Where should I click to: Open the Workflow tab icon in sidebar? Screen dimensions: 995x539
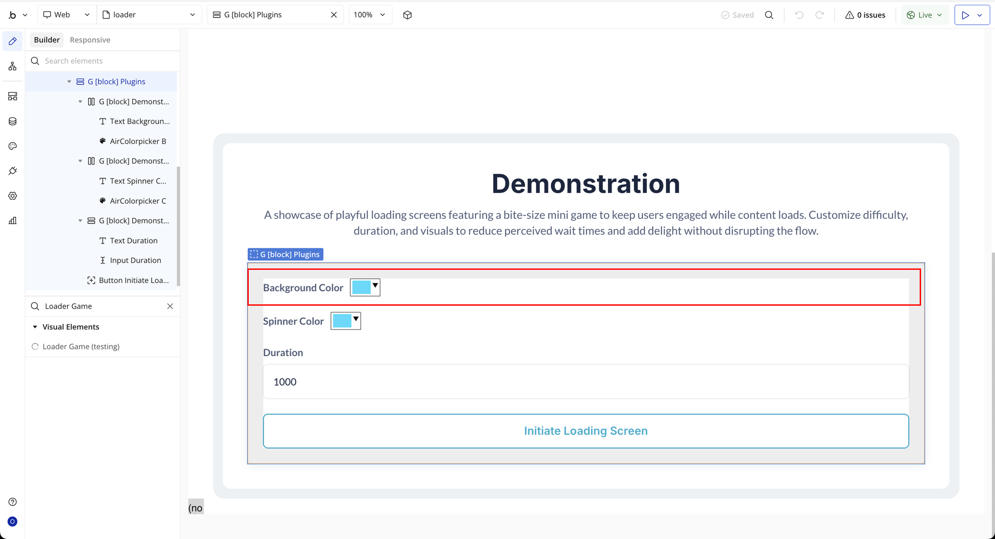pyautogui.click(x=13, y=66)
